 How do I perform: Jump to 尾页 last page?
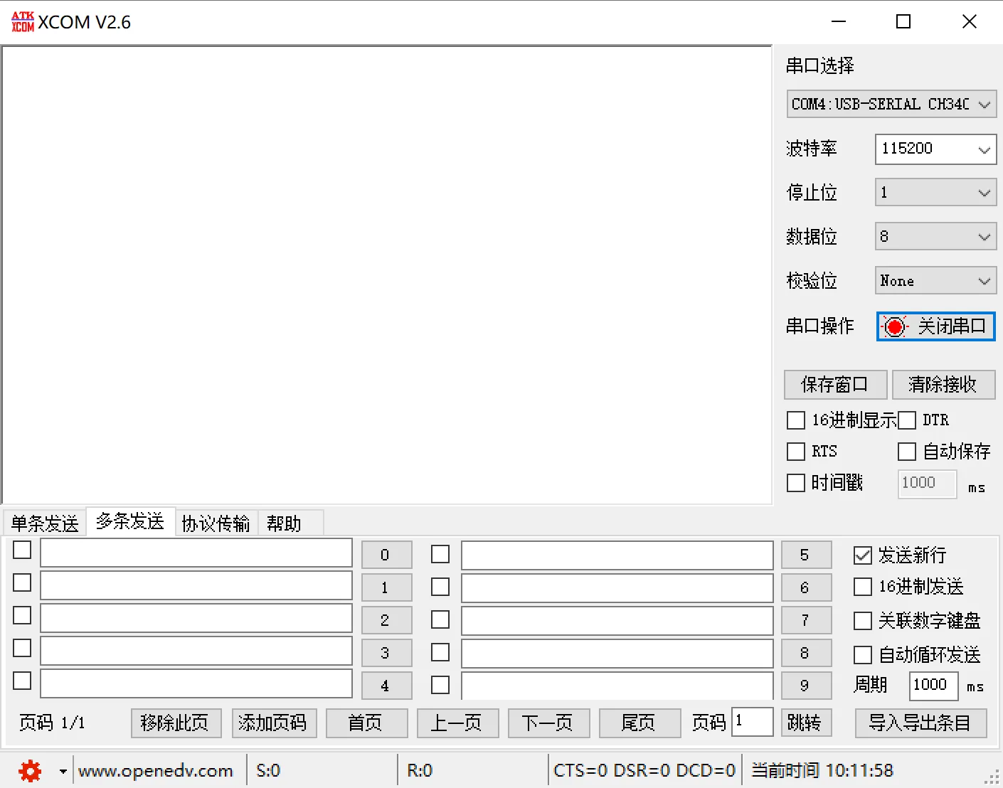click(x=640, y=723)
